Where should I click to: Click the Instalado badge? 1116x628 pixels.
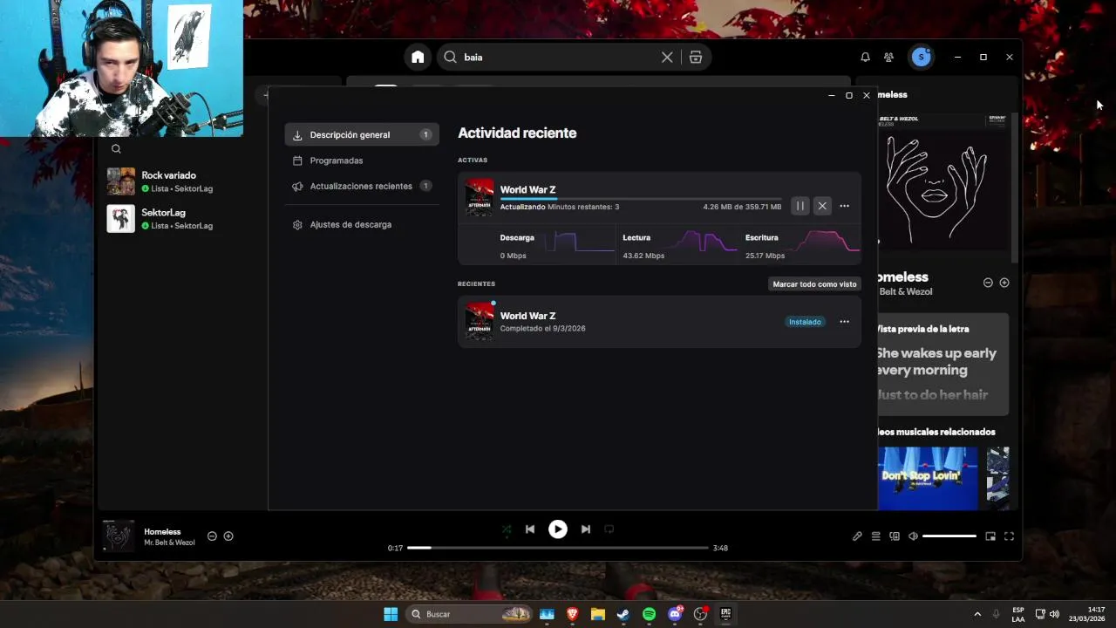(805, 322)
